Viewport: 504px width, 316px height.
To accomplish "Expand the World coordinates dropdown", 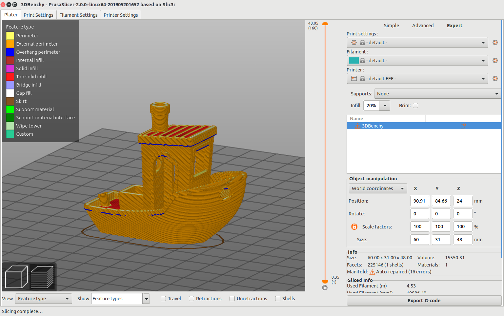I will click(378, 188).
